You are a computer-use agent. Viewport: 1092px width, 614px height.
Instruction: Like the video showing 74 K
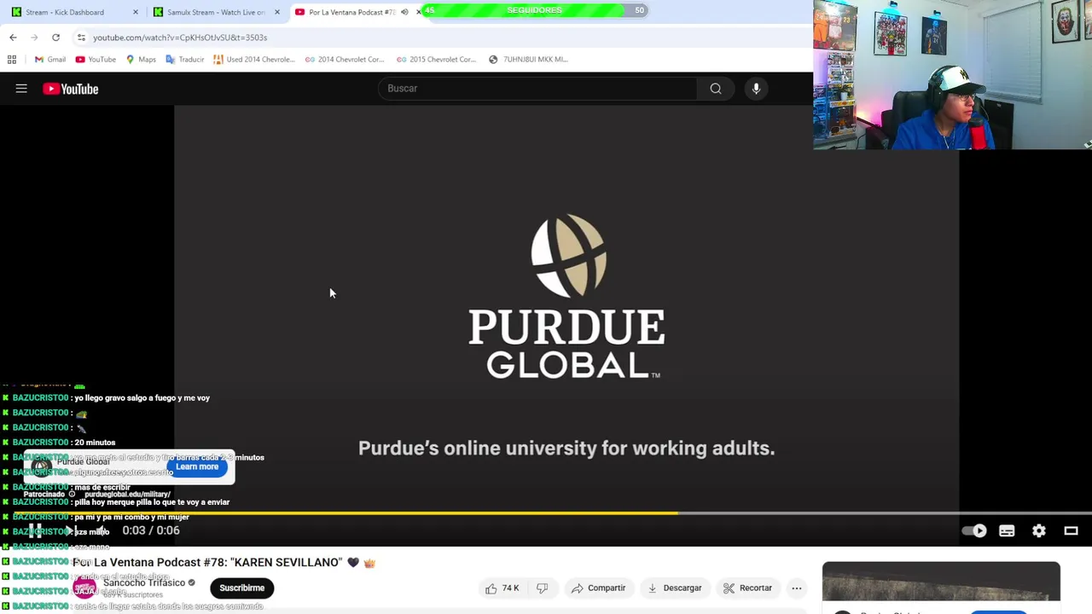tap(502, 588)
